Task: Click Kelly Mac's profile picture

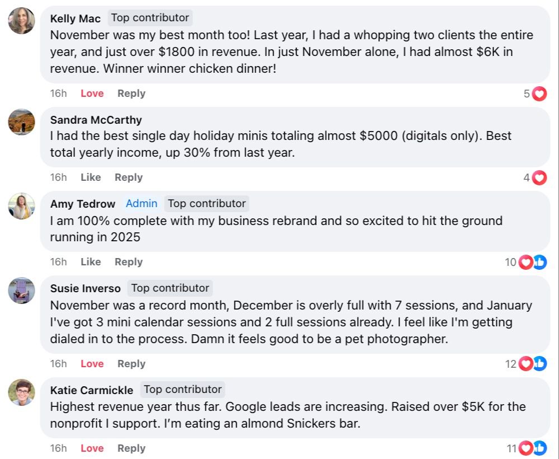Action: 22,21
